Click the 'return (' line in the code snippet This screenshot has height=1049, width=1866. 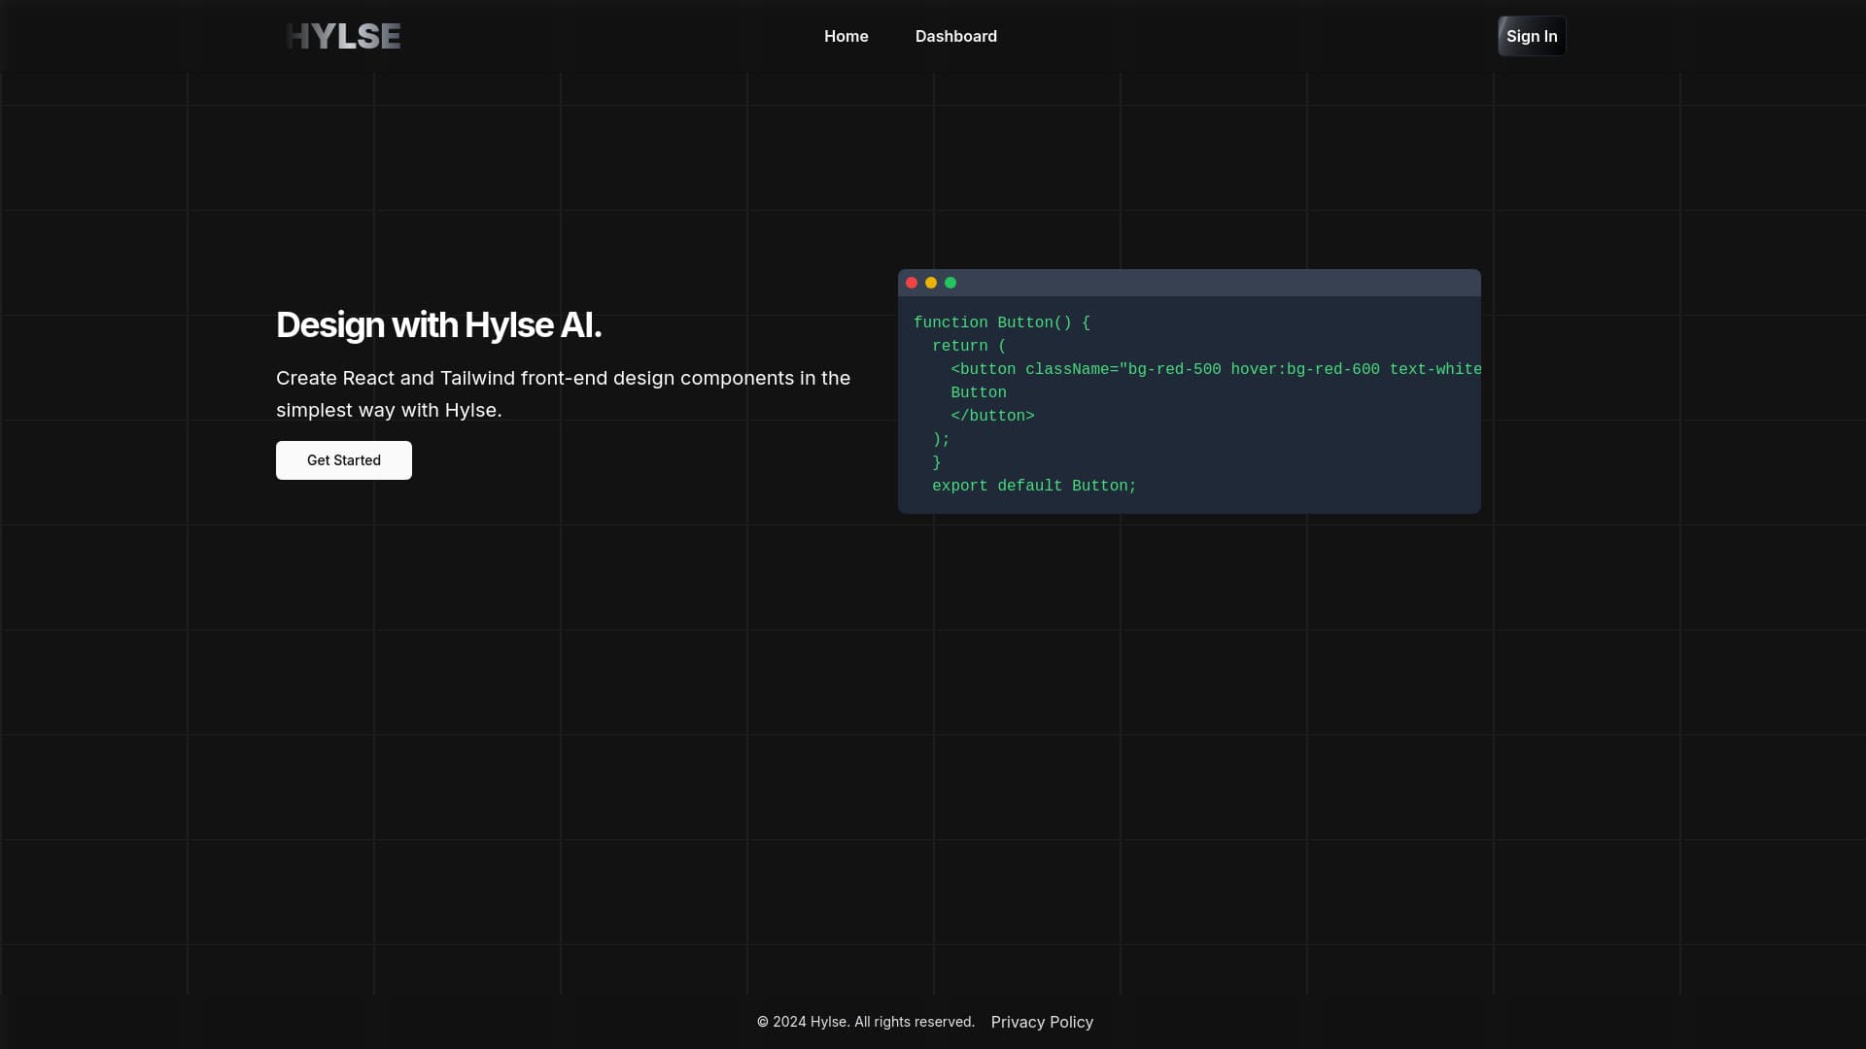(967, 346)
